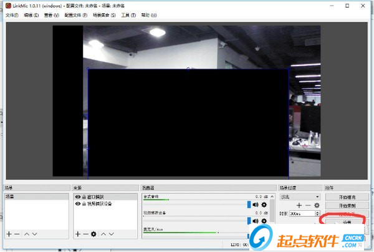Toggle the lock on the 视频捕获设备 source
The height and width of the screenshot is (252, 374).
[x=84, y=204]
